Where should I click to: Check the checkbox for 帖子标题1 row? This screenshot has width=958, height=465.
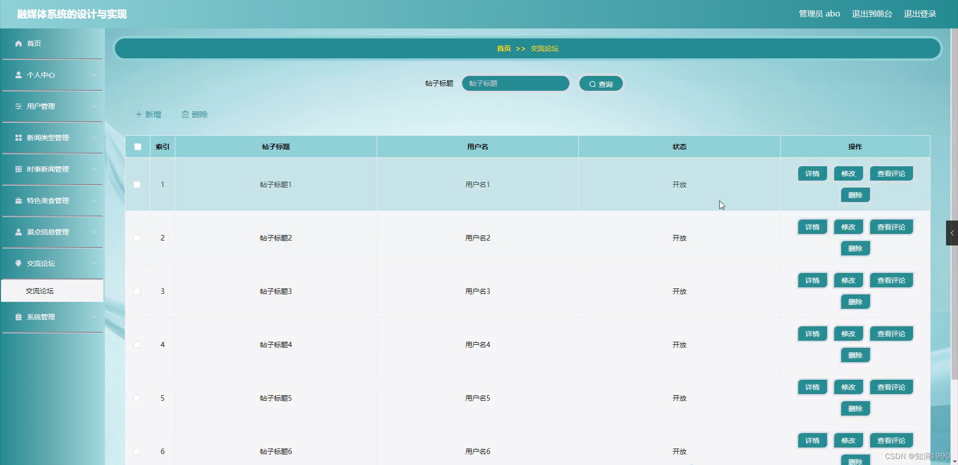click(x=138, y=184)
